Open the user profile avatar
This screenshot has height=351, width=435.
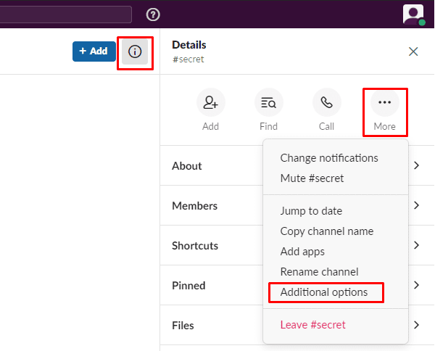point(413,15)
